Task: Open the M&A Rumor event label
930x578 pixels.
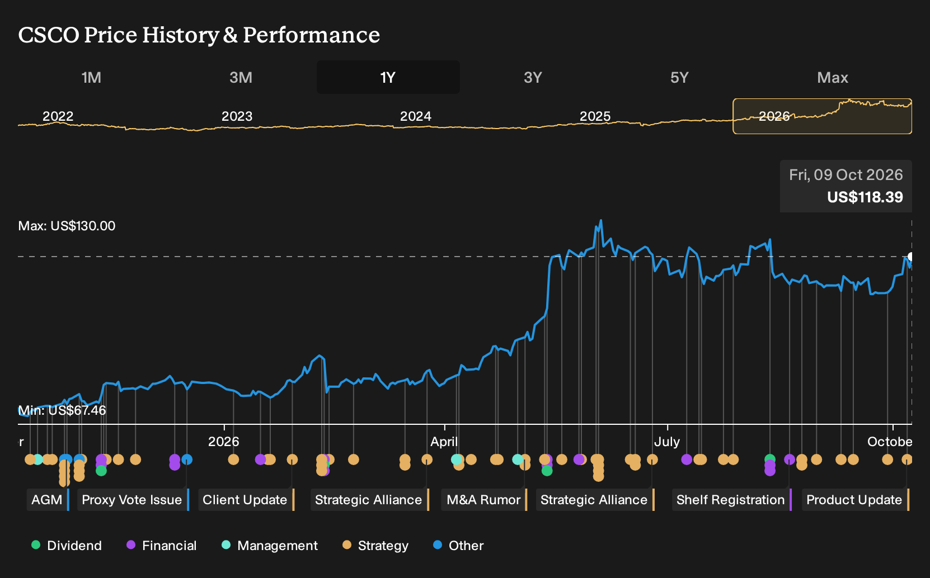Action: click(485, 500)
